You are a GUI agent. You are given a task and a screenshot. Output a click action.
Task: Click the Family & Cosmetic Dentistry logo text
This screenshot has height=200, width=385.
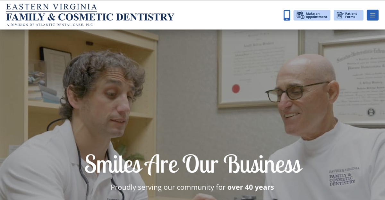pos(90,17)
